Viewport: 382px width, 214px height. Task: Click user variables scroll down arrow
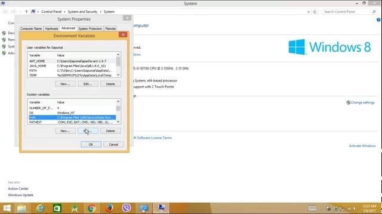[118, 75]
